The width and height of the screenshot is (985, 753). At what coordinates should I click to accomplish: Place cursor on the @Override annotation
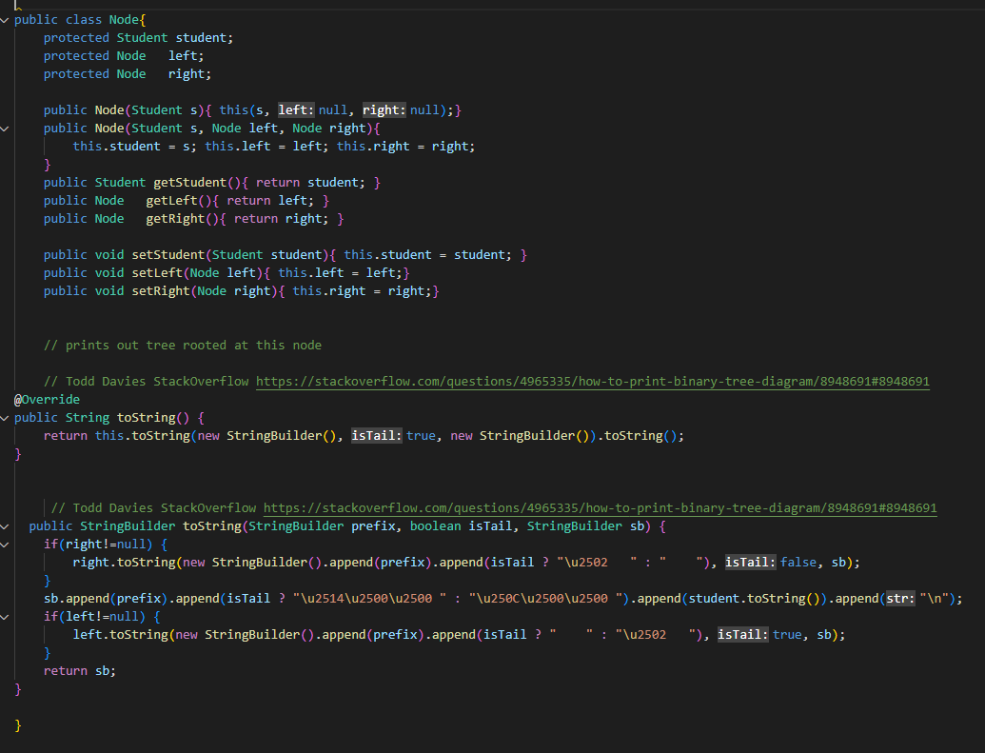pyautogui.click(x=47, y=399)
